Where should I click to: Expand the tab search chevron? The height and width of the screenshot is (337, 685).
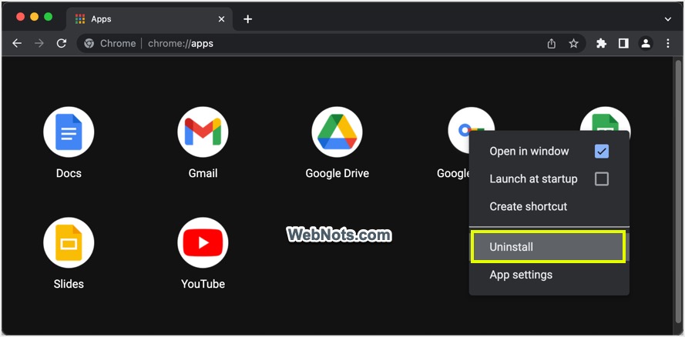point(667,19)
